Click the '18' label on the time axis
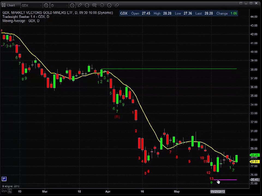This screenshot has width=262, height=196. click(79, 191)
